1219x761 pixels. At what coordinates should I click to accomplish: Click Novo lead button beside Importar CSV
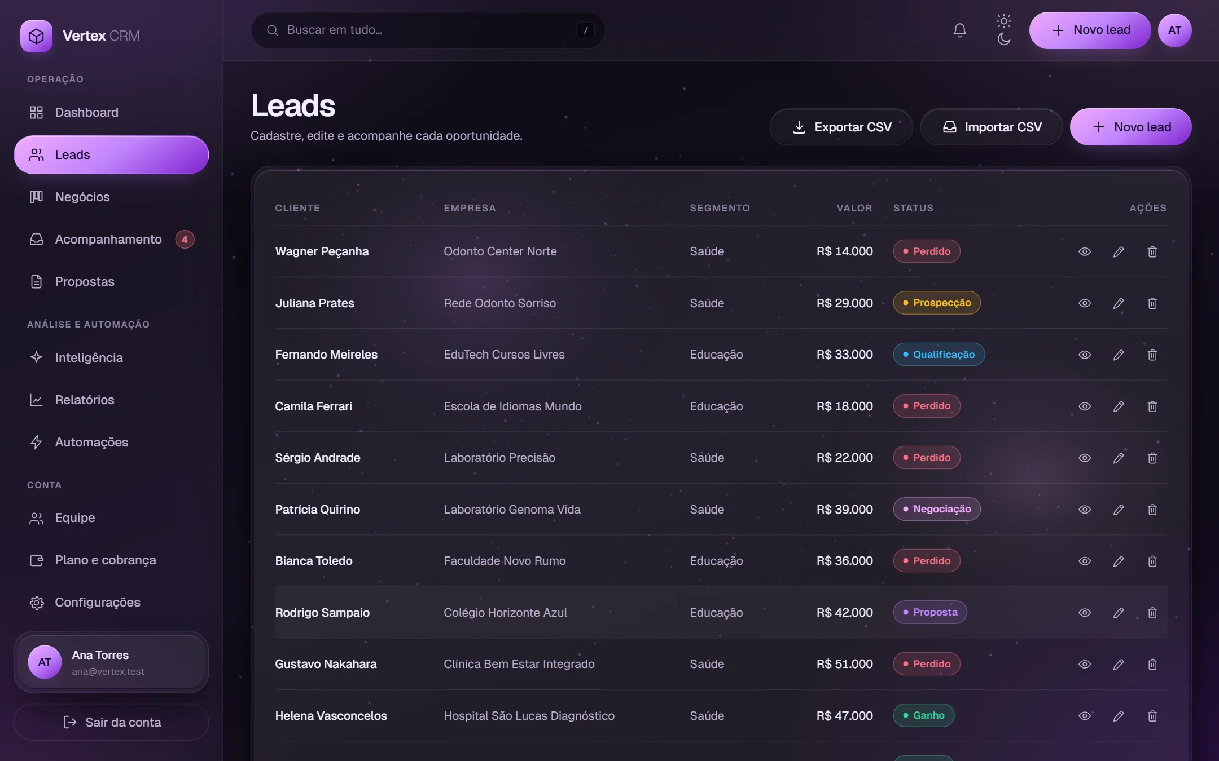(x=1130, y=127)
